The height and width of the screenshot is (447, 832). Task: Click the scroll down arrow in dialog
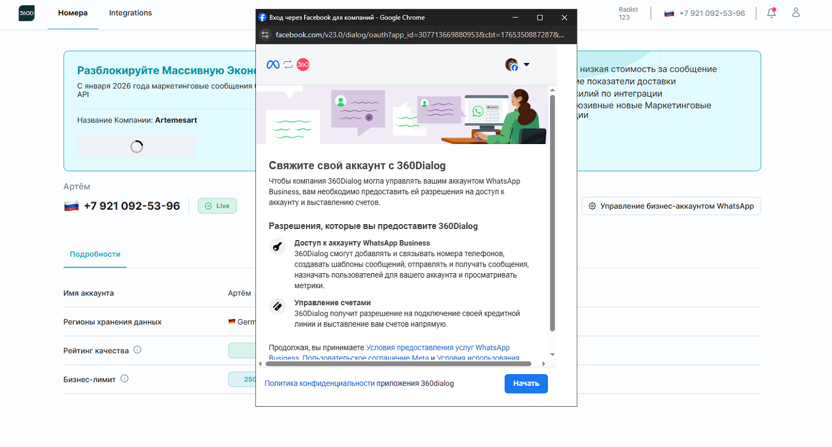click(x=552, y=354)
